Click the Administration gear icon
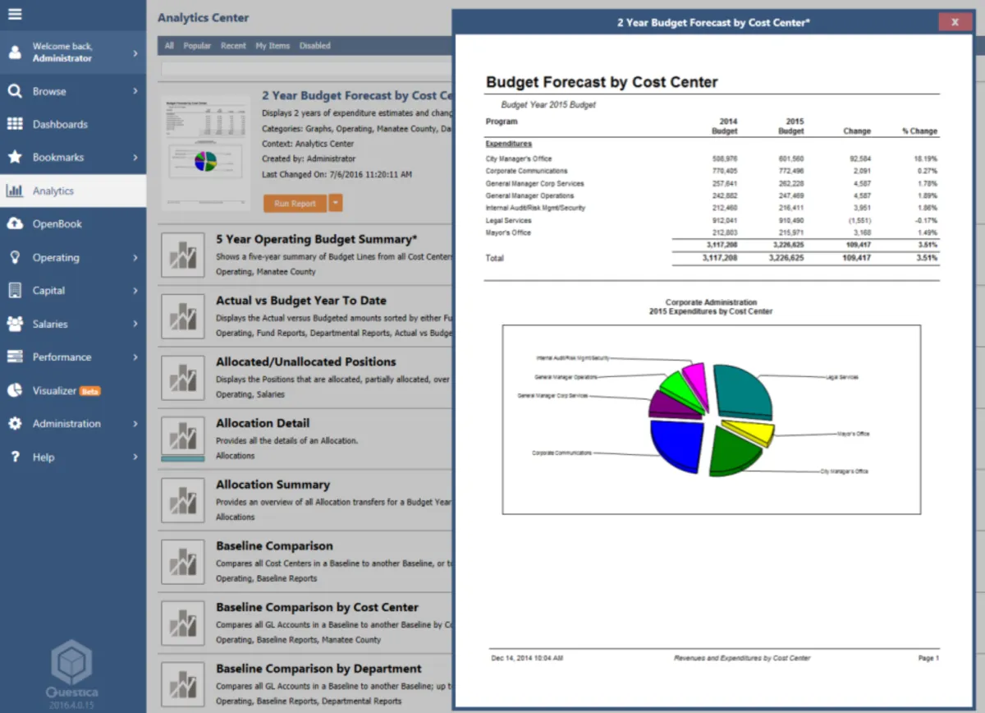The image size is (985, 713). [15, 423]
